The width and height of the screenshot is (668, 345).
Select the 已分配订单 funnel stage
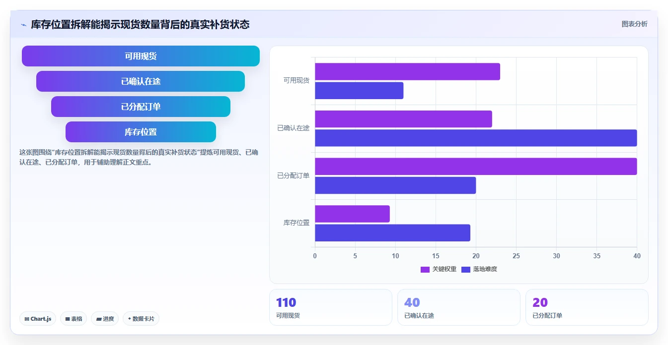pyautogui.click(x=141, y=107)
